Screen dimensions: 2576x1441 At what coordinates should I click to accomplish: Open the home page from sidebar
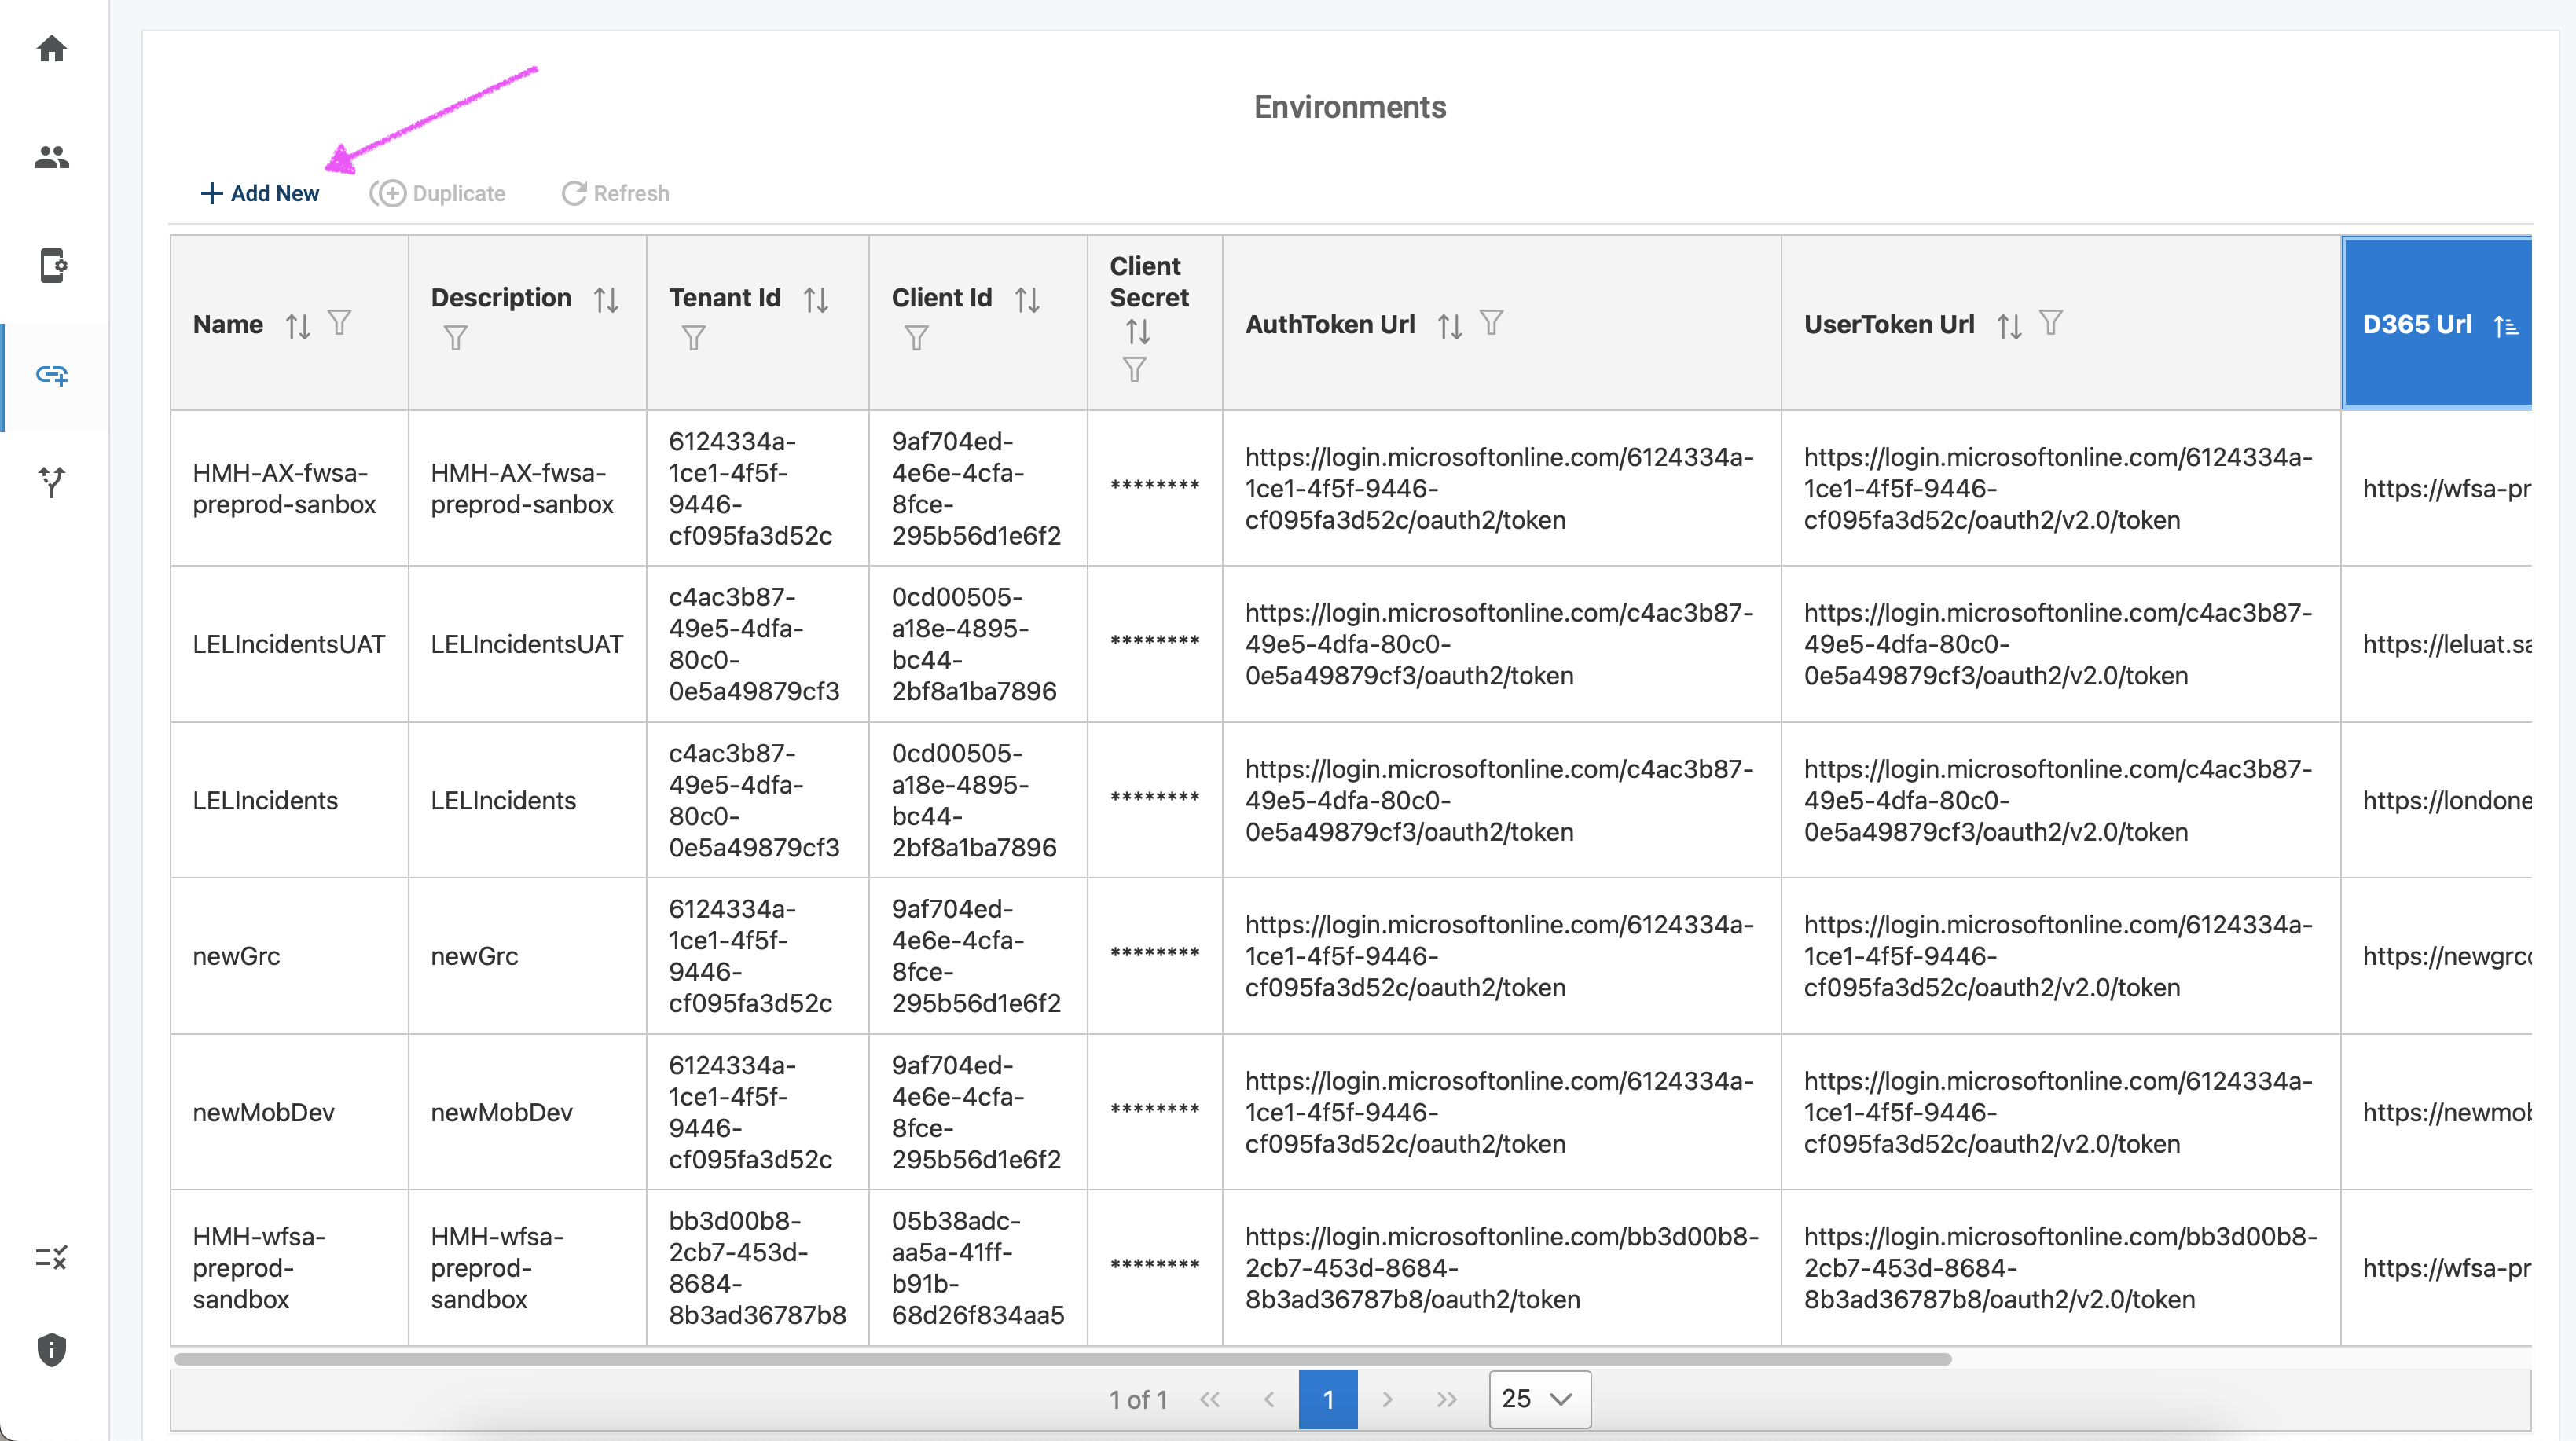pos(51,48)
